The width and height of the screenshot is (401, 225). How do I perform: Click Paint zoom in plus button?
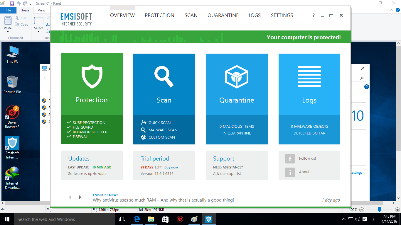tap(397, 210)
